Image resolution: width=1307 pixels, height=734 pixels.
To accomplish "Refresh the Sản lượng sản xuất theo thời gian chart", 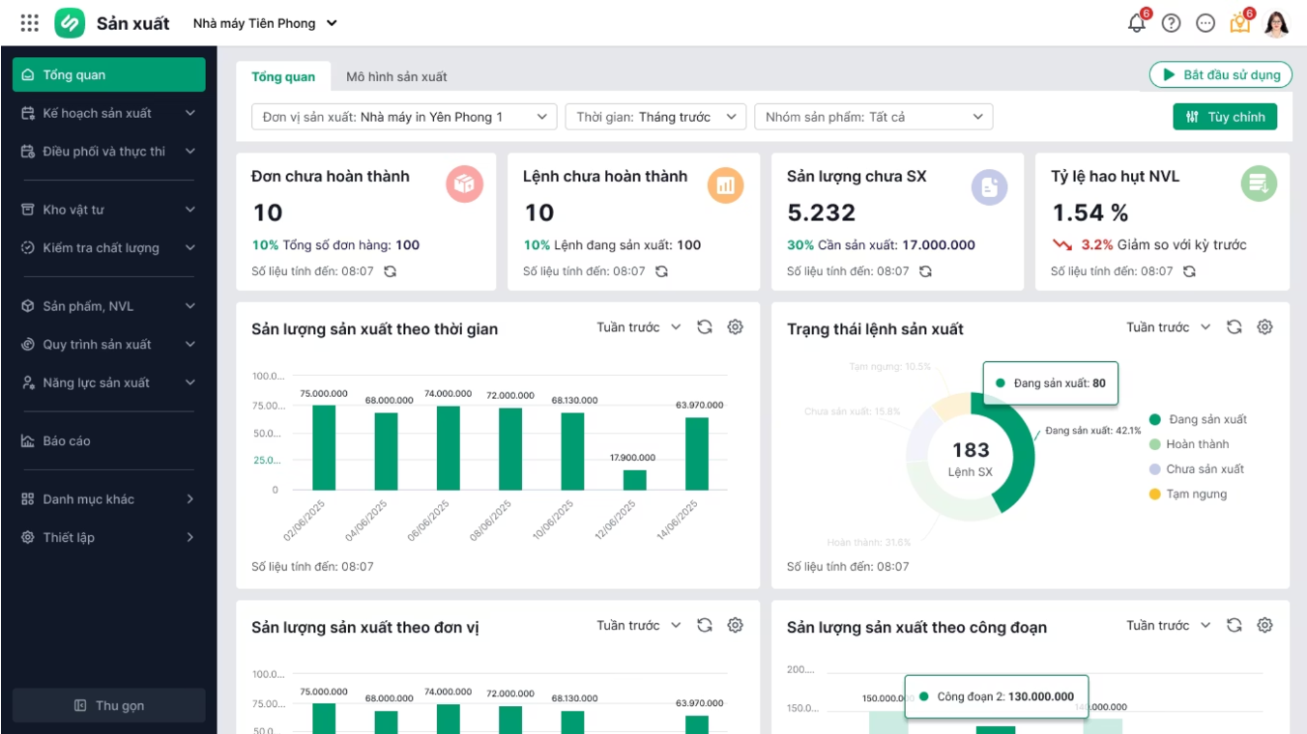I will pos(705,327).
